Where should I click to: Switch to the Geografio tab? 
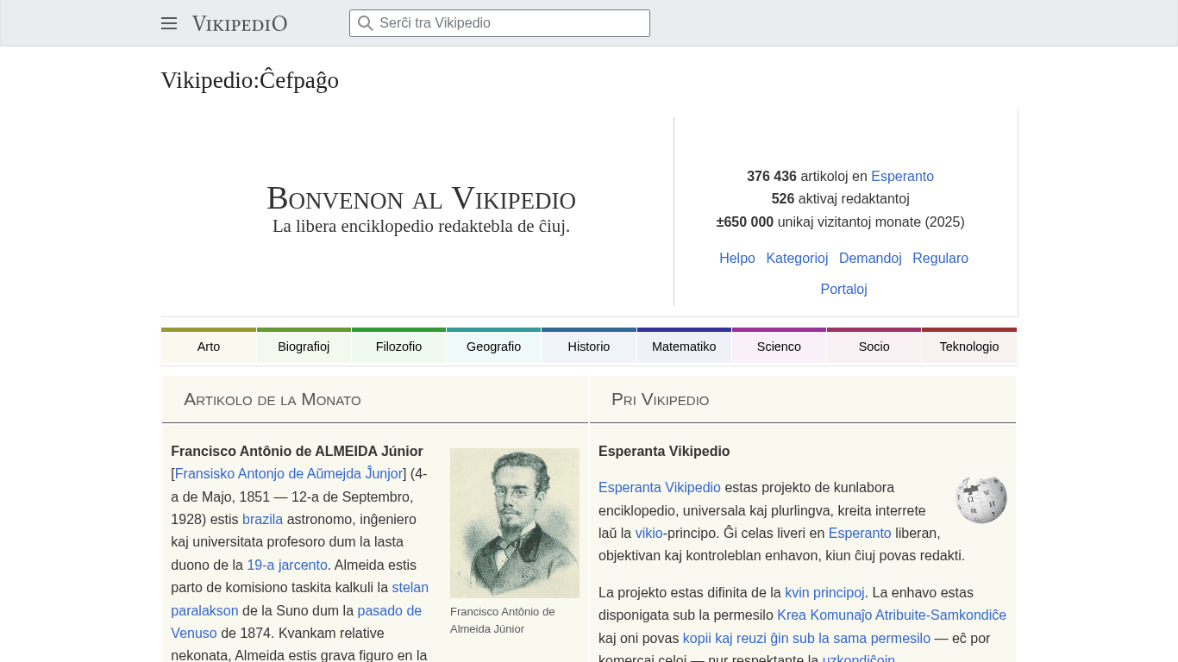point(493,347)
